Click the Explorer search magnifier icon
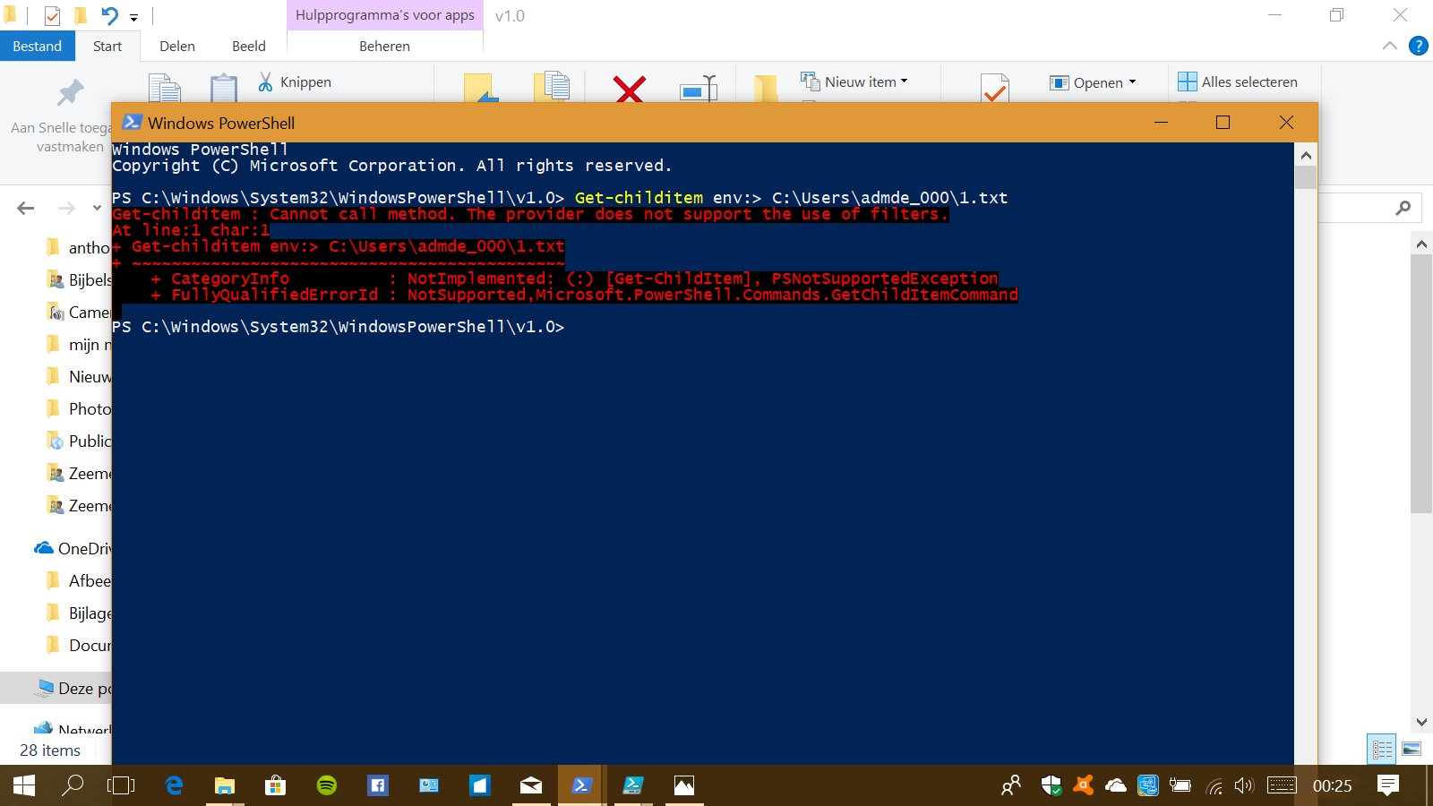Screen dimensions: 1433x806 (1403, 208)
